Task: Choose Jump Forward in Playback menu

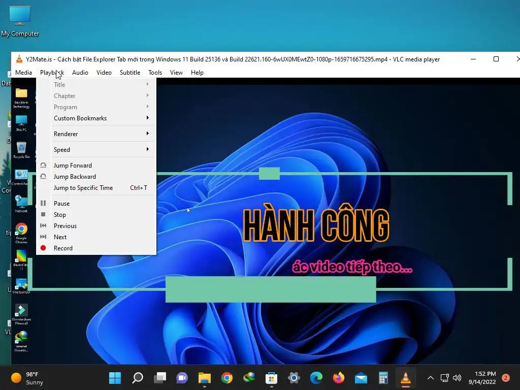Action: point(96,165)
